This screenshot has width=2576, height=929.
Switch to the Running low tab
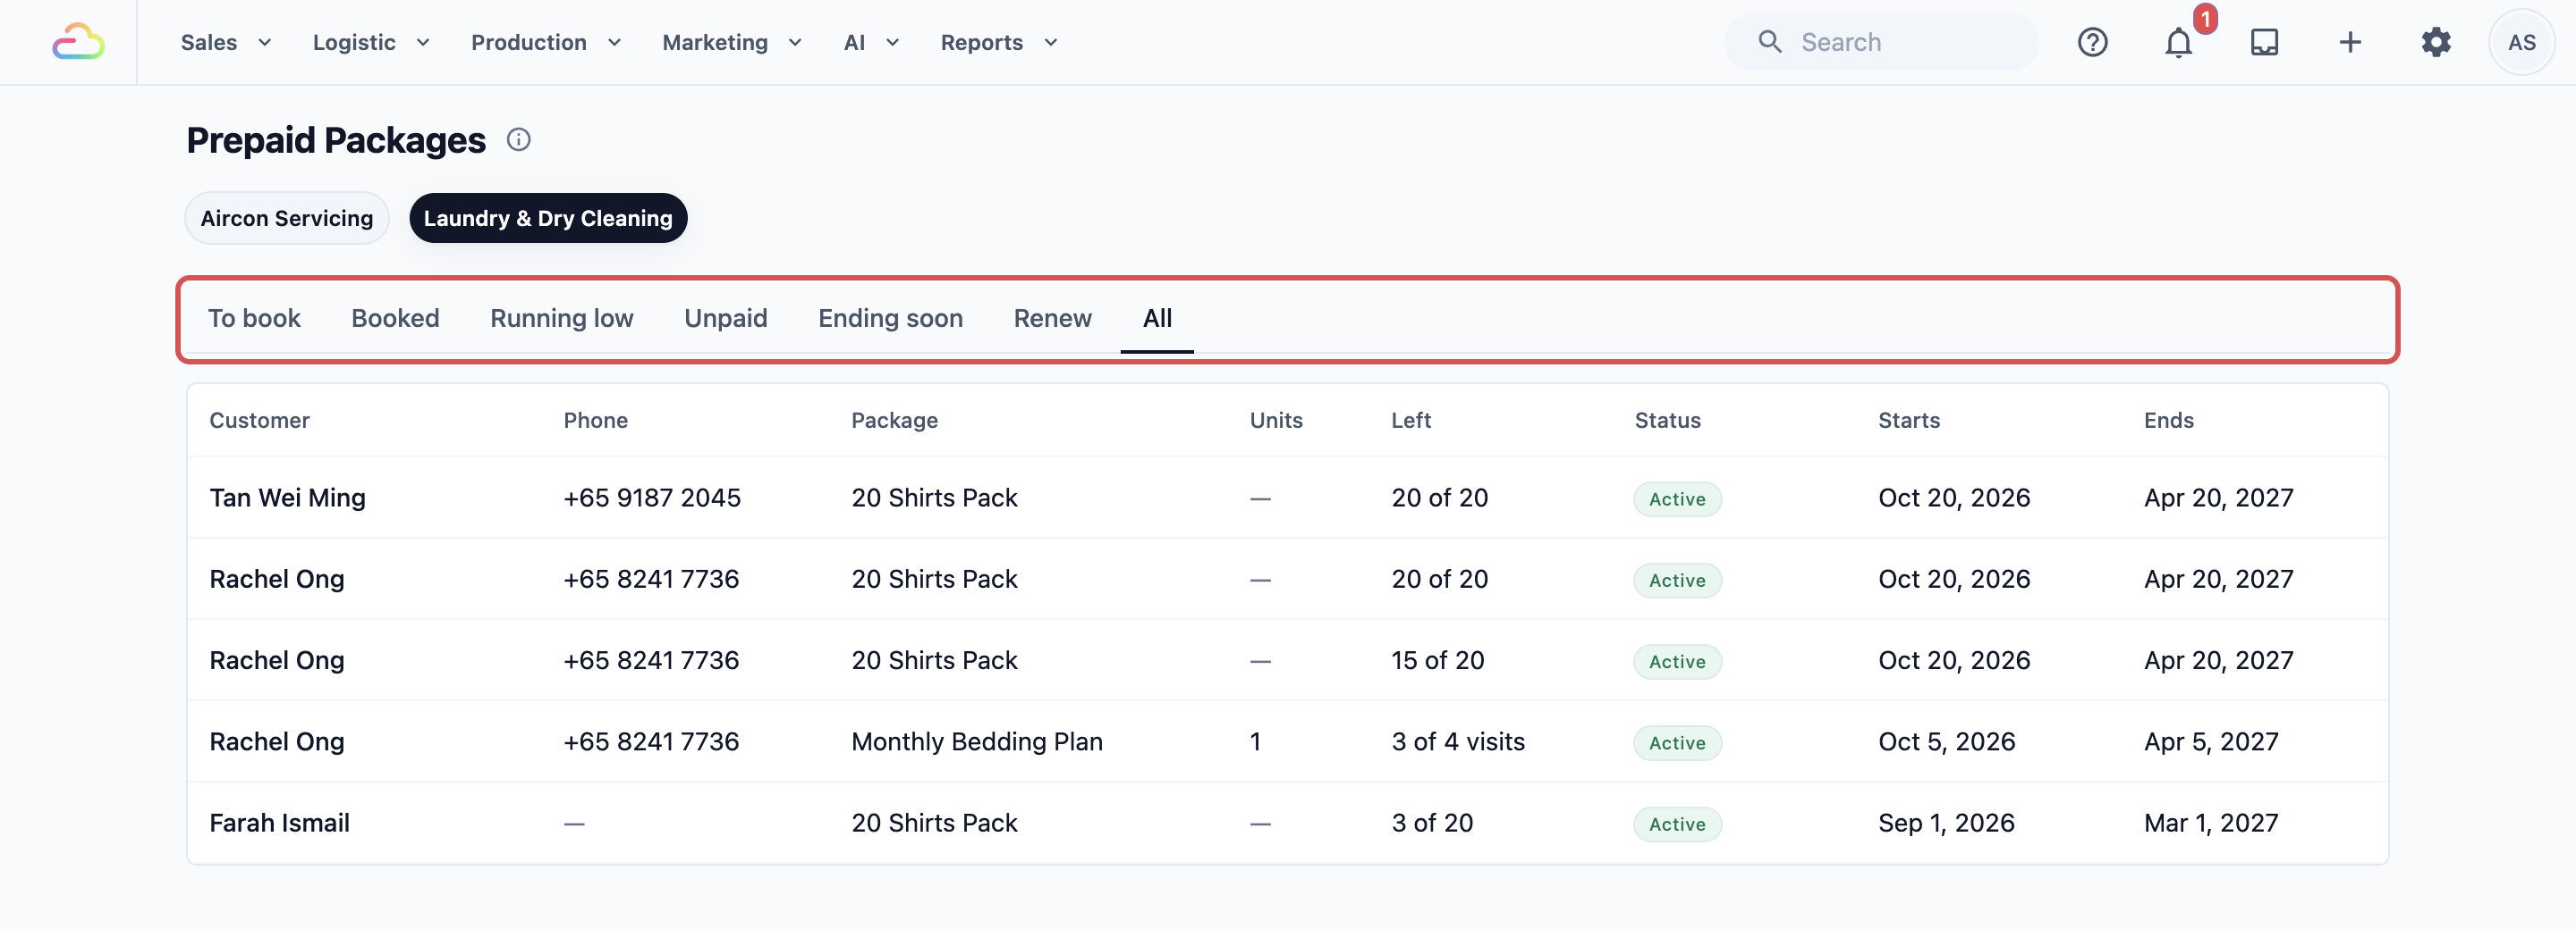click(x=562, y=318)
